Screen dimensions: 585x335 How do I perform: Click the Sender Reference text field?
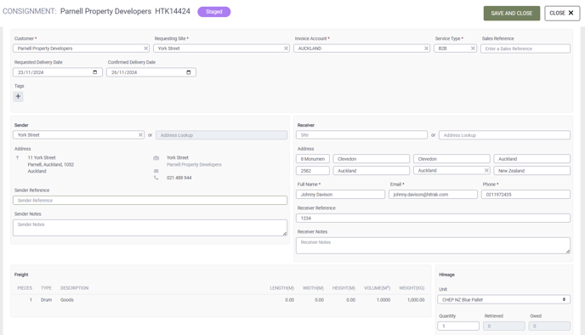click(150, 201)
